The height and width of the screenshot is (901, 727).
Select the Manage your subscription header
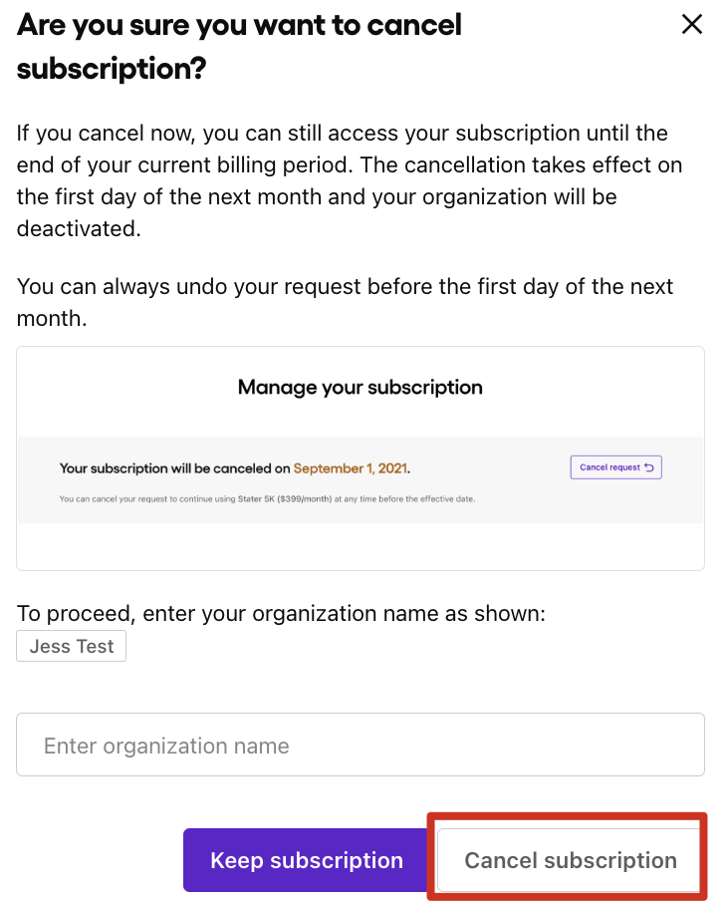360,388
